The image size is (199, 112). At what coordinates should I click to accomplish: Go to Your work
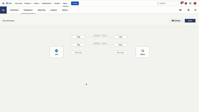tap(18, 3)
